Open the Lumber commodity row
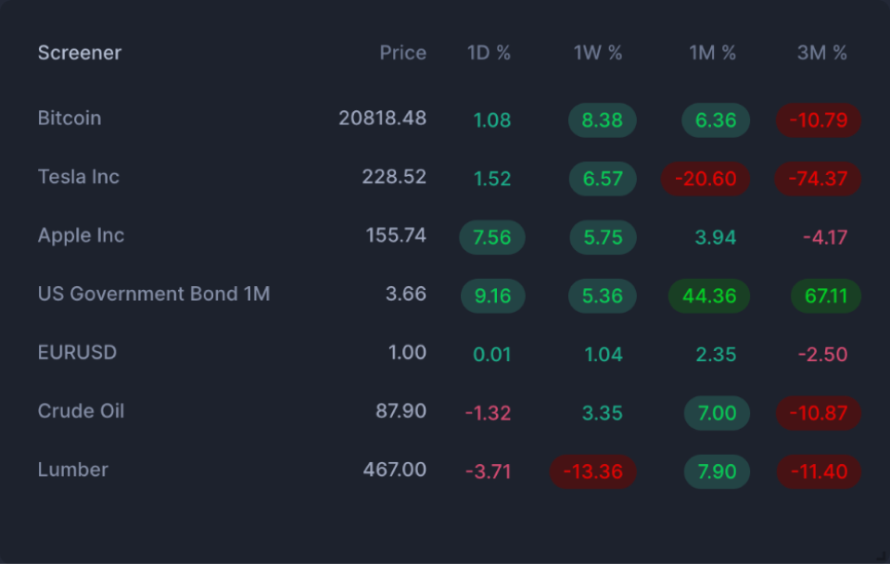The height and width of the screenshot is (564, 890). (x=73, y=470)
